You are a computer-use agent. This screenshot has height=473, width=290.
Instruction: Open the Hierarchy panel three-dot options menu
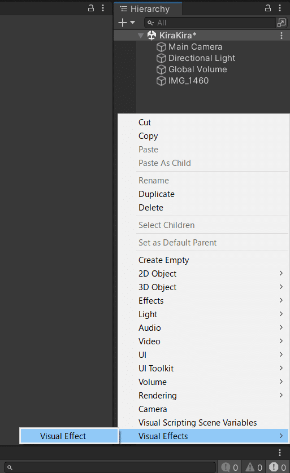[x=280, y=8]
